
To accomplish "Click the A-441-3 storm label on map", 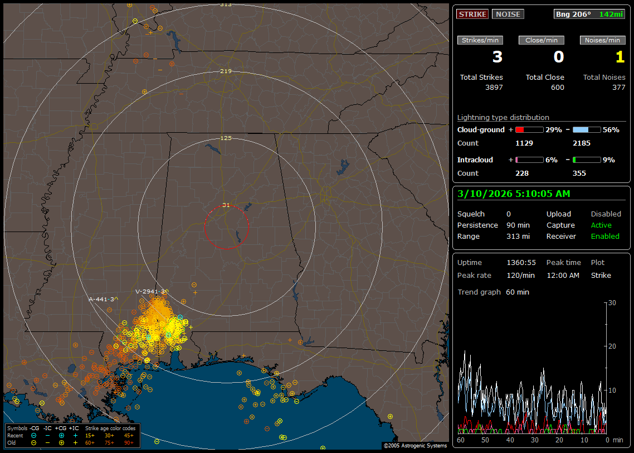I will (103, 299).
